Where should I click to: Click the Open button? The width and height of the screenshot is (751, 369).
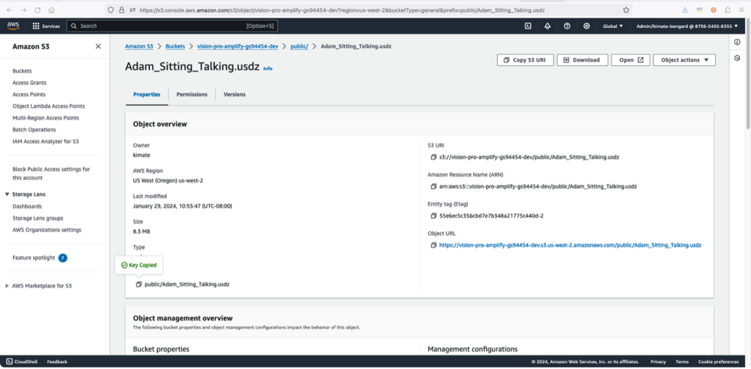pyautogui.click(x=630, y=60)
